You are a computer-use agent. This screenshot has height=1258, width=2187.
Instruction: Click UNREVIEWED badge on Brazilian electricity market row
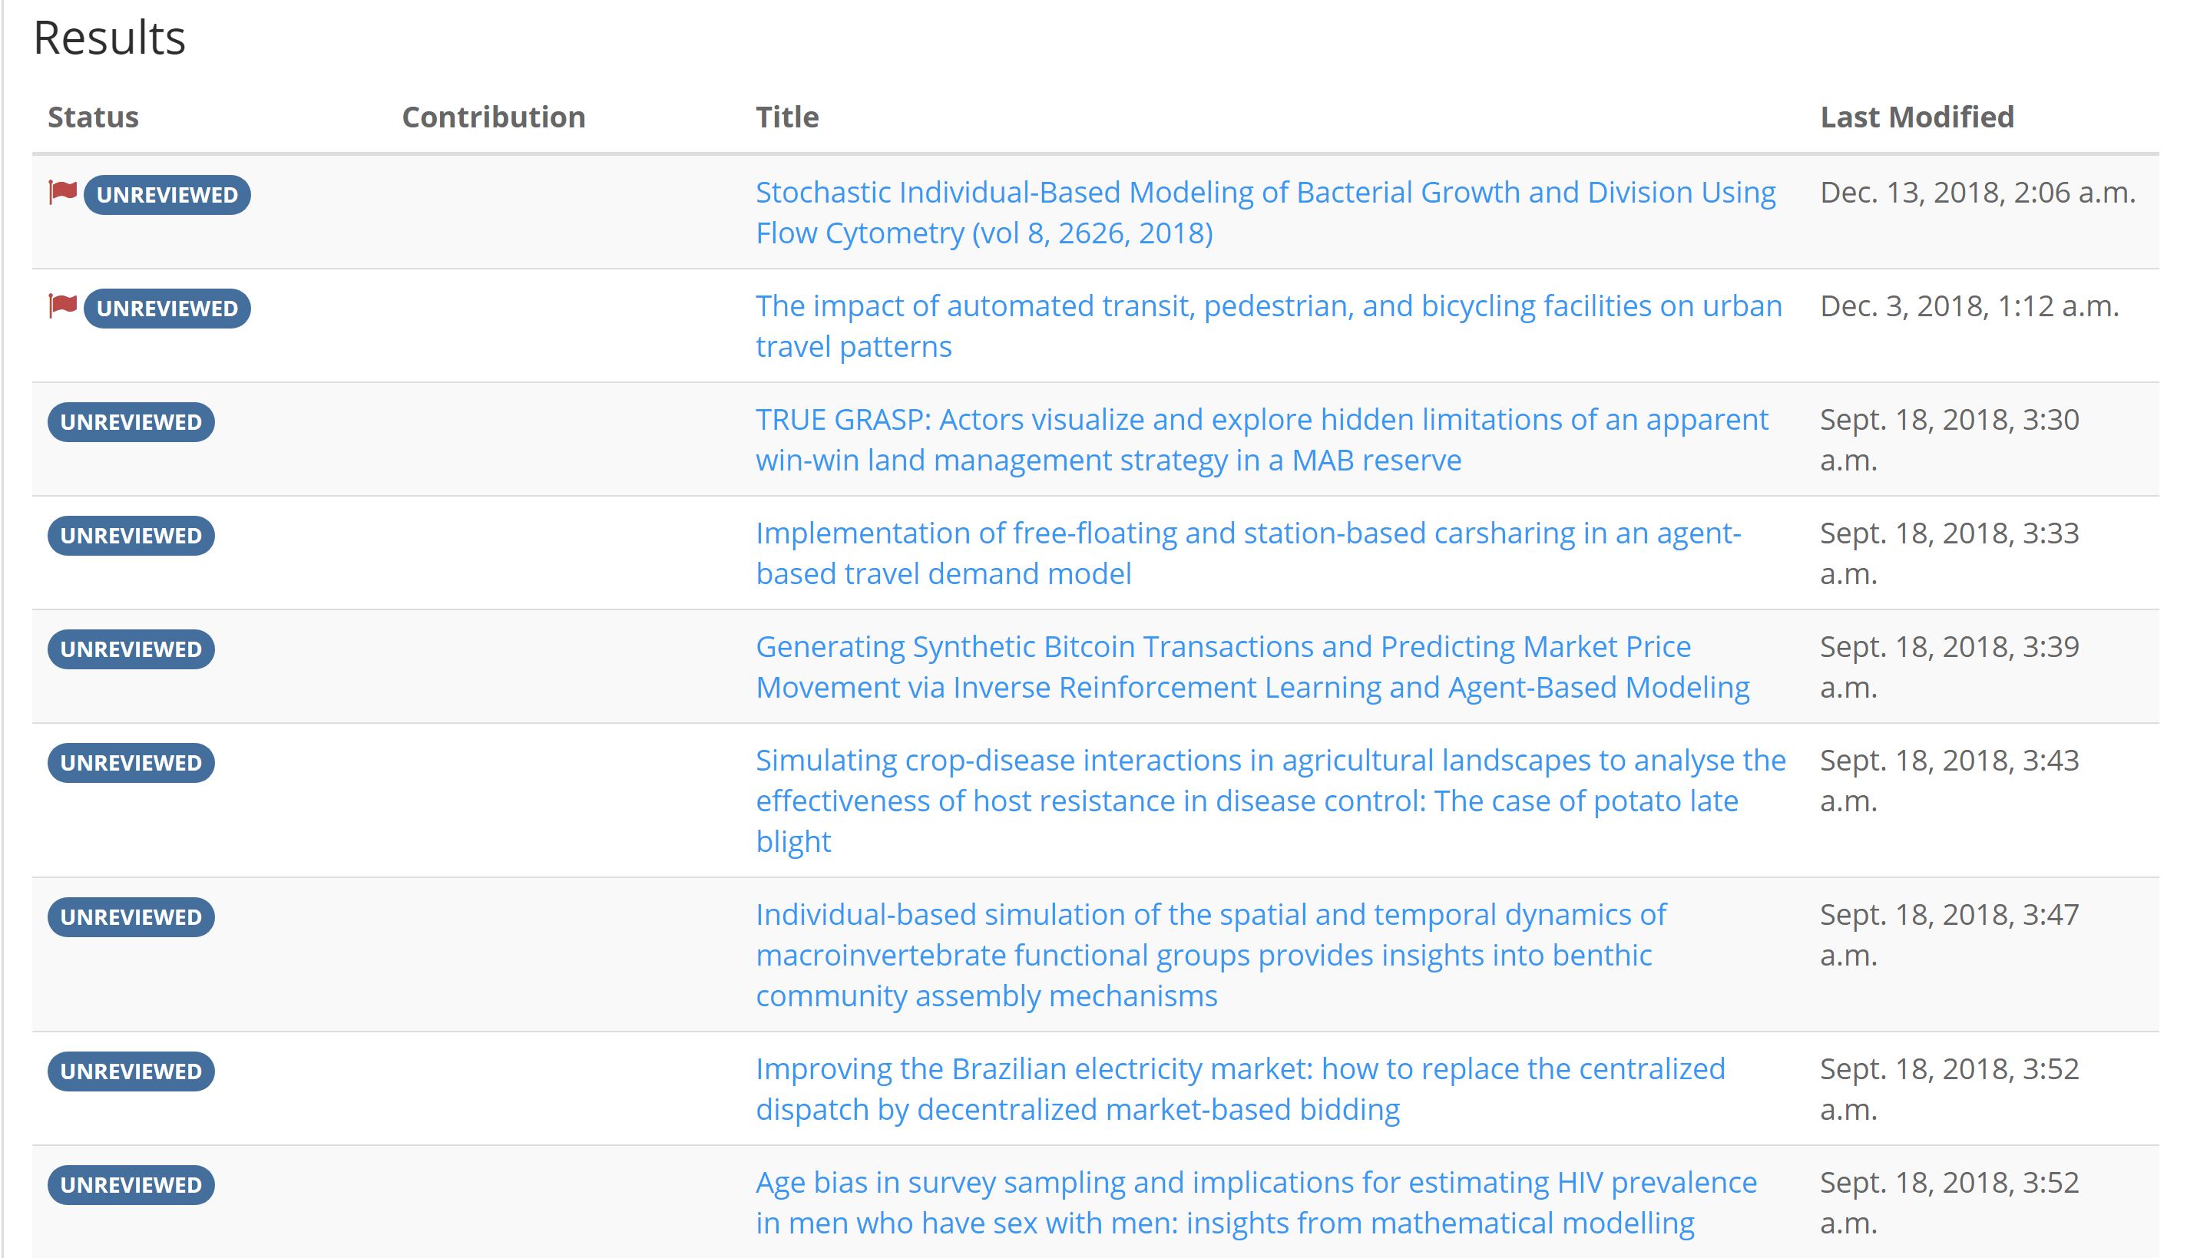(131, 1071)
